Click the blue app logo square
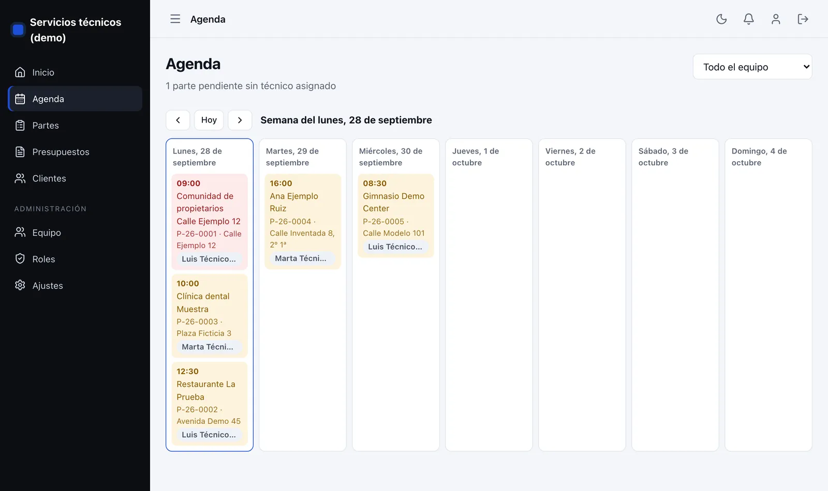The height and width of the screenshot is (491, 828). 18,29
